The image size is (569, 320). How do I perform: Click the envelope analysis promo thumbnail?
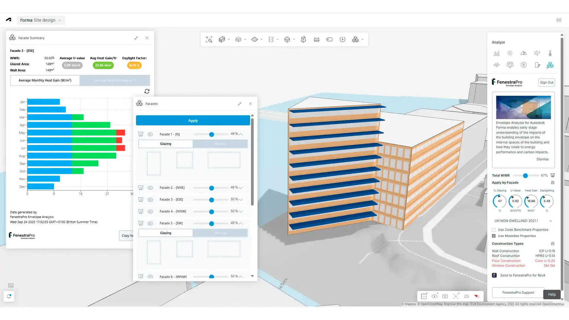click(x=523, y=107)
